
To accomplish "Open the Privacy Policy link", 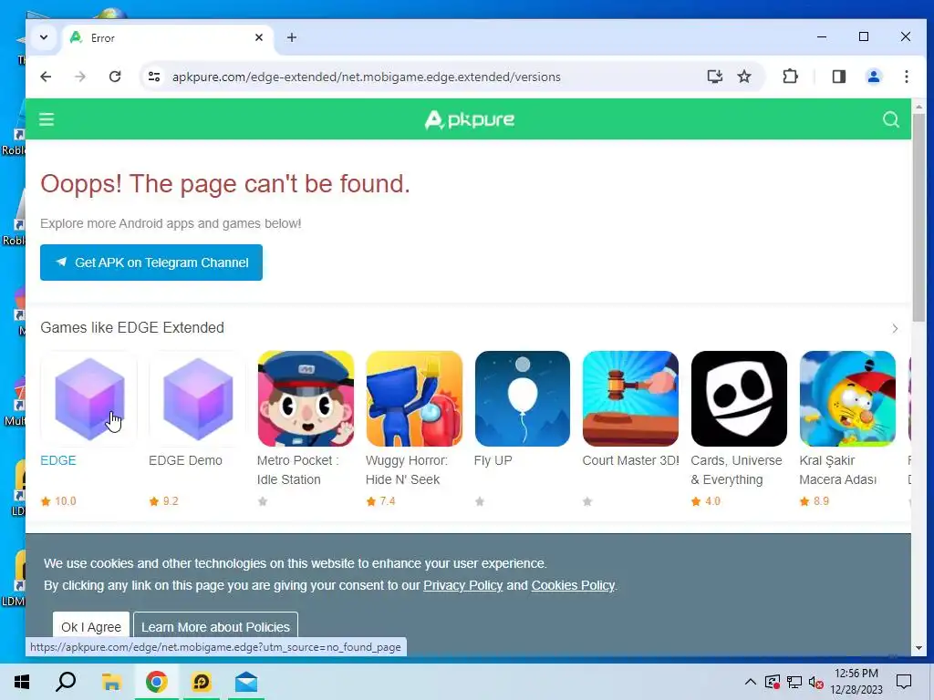I will (x=462, y=586).
